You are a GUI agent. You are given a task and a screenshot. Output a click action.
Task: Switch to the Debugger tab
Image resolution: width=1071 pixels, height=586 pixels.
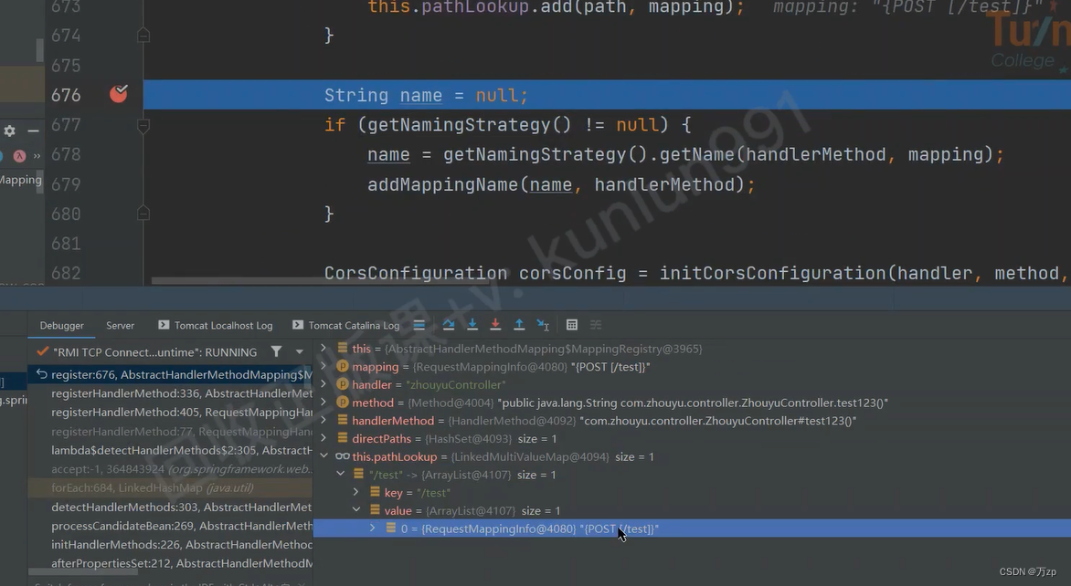(x=61, y=326)
